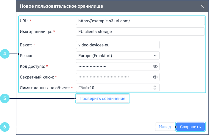Click the Код доступа password field
The height and width of the screenshot is (135, 209).
coord(113,66)
